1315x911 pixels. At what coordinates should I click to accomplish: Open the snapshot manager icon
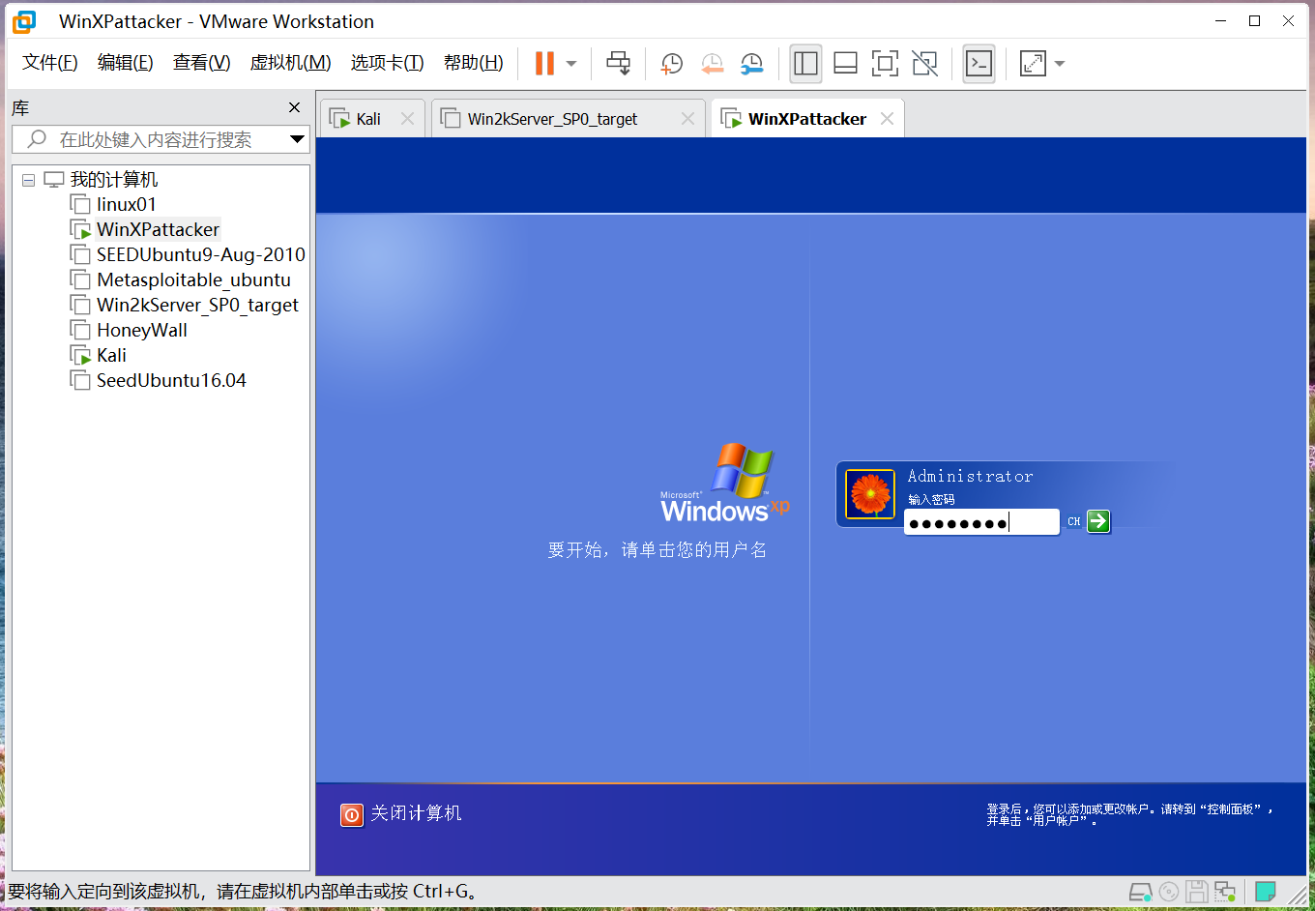coord(752,63)
